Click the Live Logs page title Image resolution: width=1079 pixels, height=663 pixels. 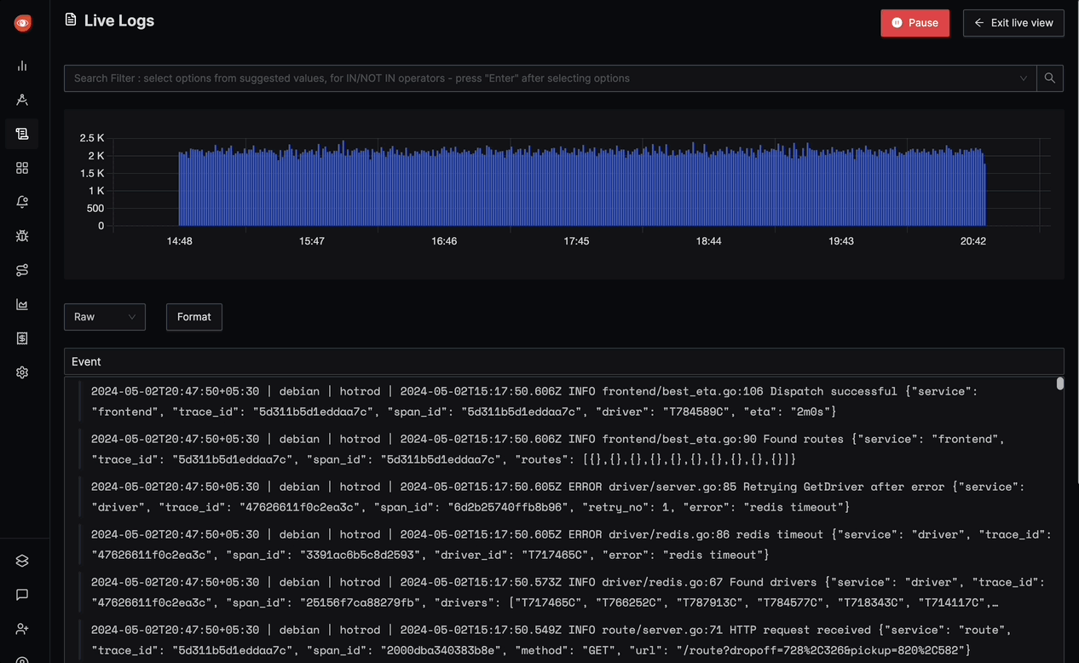119,20
